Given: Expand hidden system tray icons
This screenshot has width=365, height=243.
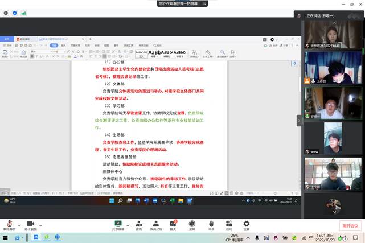Looking at the screenshot, I should point(248,238).
